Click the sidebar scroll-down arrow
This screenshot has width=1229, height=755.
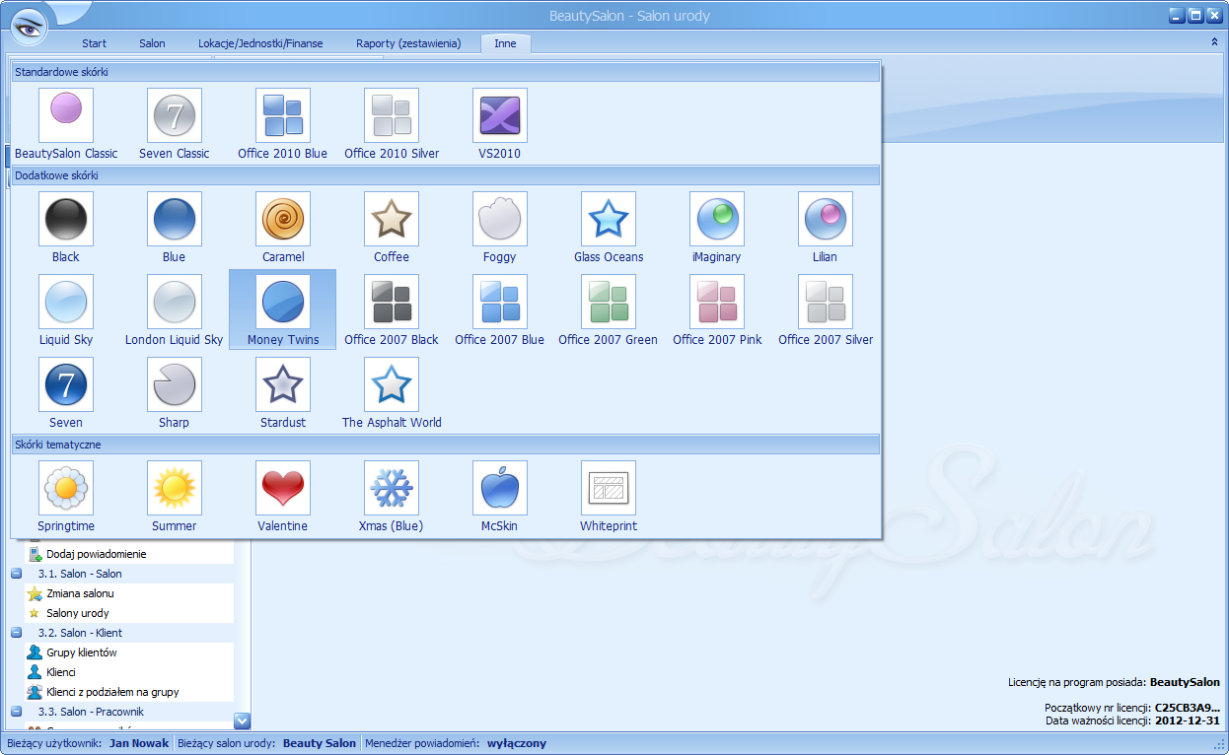pos(243,721)
